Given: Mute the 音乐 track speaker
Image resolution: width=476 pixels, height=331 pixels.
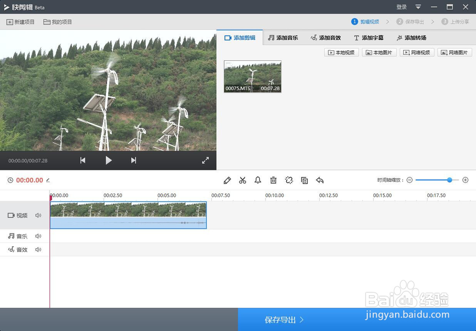Looking at the screenshot, I should (38, 236).
